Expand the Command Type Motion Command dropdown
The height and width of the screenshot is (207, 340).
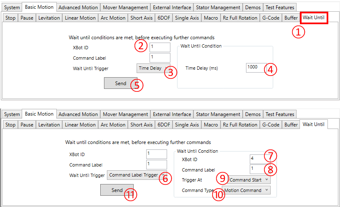click(x=246, y=190)
